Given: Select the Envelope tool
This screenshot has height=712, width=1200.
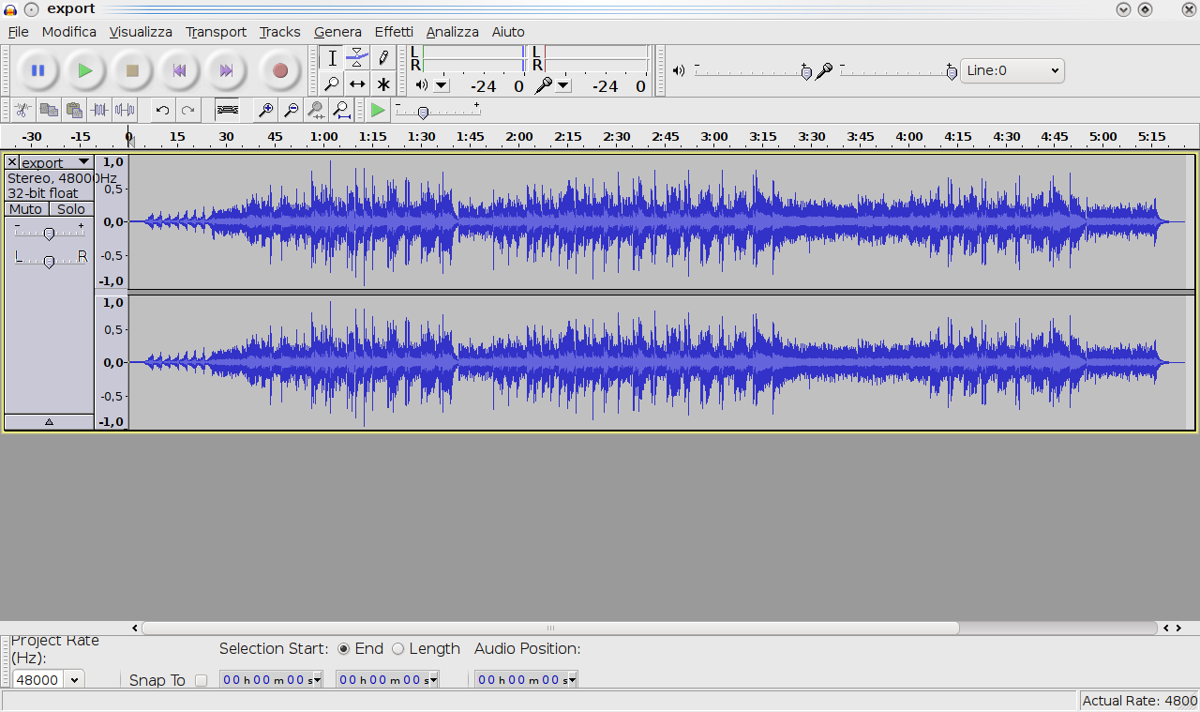Looking at the screenshot, I should pyautogui.click(x=357, y=58).
